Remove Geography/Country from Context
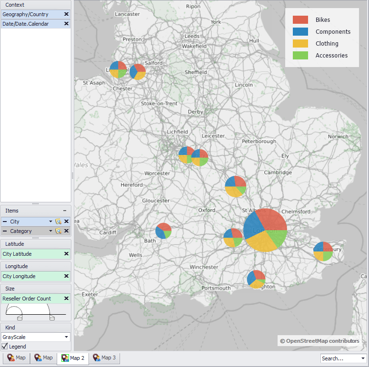The height and width of the screenshot is (367, 369). [66, 14]
